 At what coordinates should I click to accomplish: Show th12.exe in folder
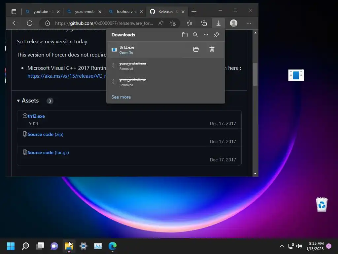click(x=196, y=49)
